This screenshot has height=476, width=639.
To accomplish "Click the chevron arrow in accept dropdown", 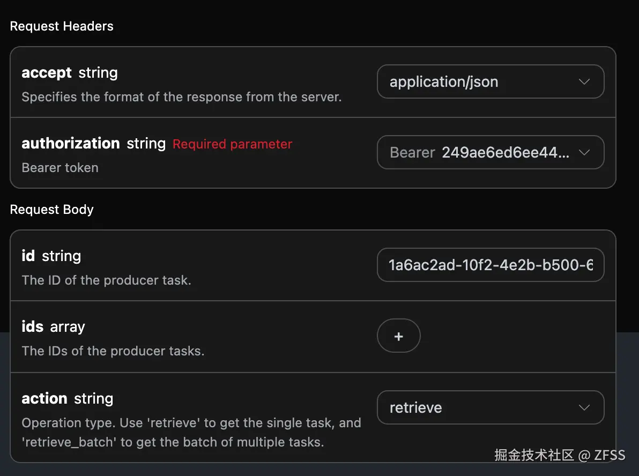I will (584, 82).
